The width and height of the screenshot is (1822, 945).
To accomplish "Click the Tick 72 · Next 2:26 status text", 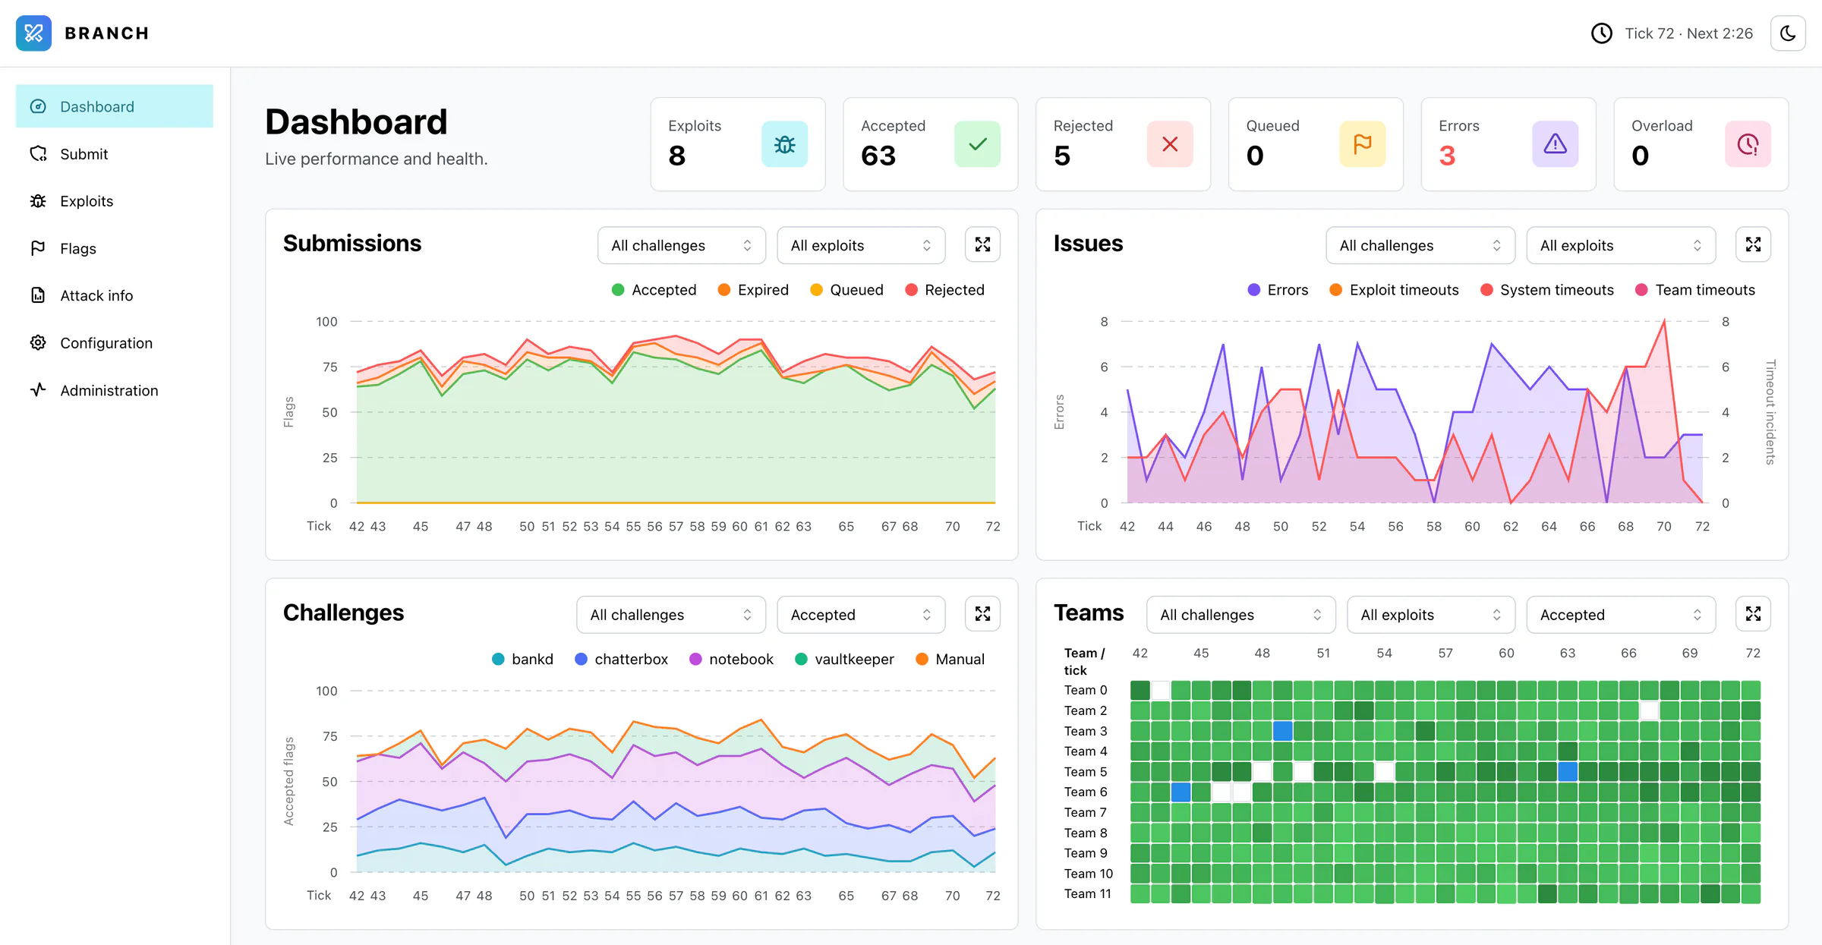I will 1688,33.
